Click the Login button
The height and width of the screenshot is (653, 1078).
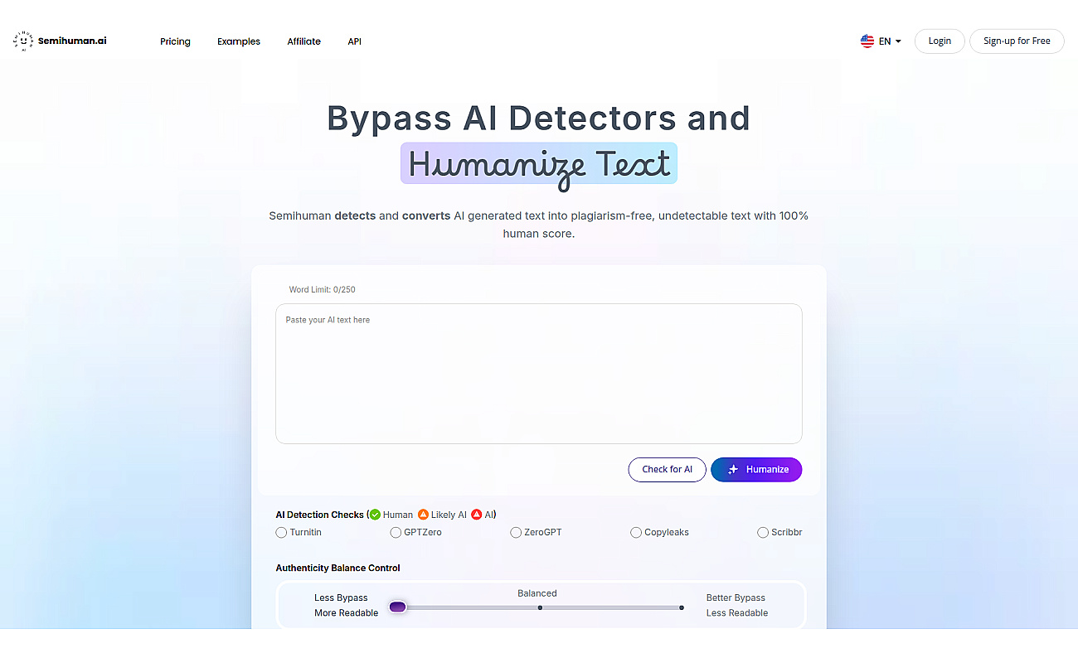(940, 41)
